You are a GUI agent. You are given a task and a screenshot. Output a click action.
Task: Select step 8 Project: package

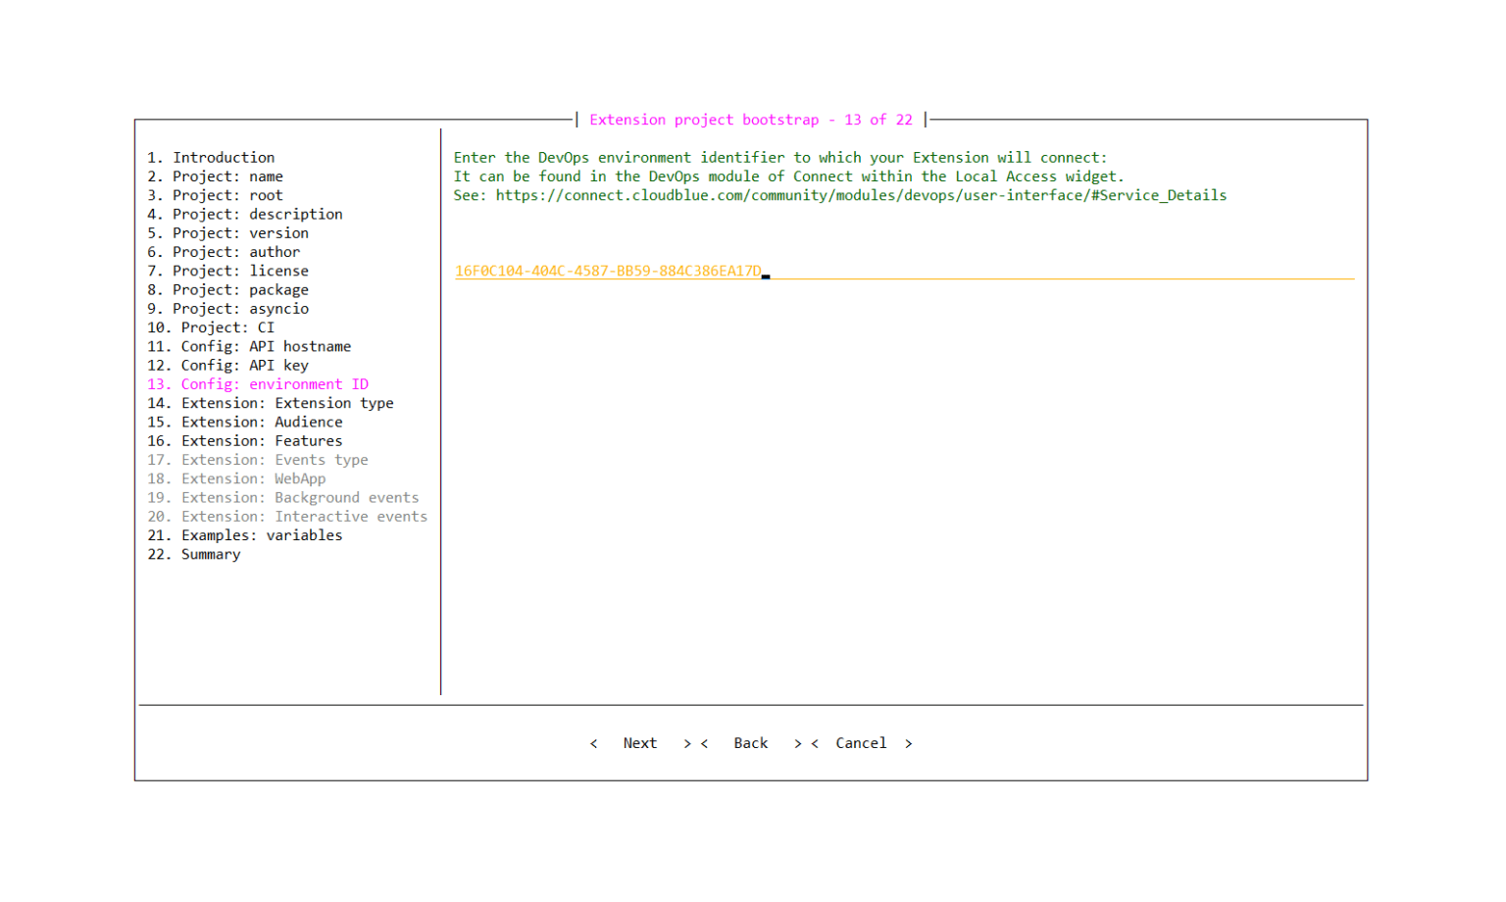tap(227, 290)
